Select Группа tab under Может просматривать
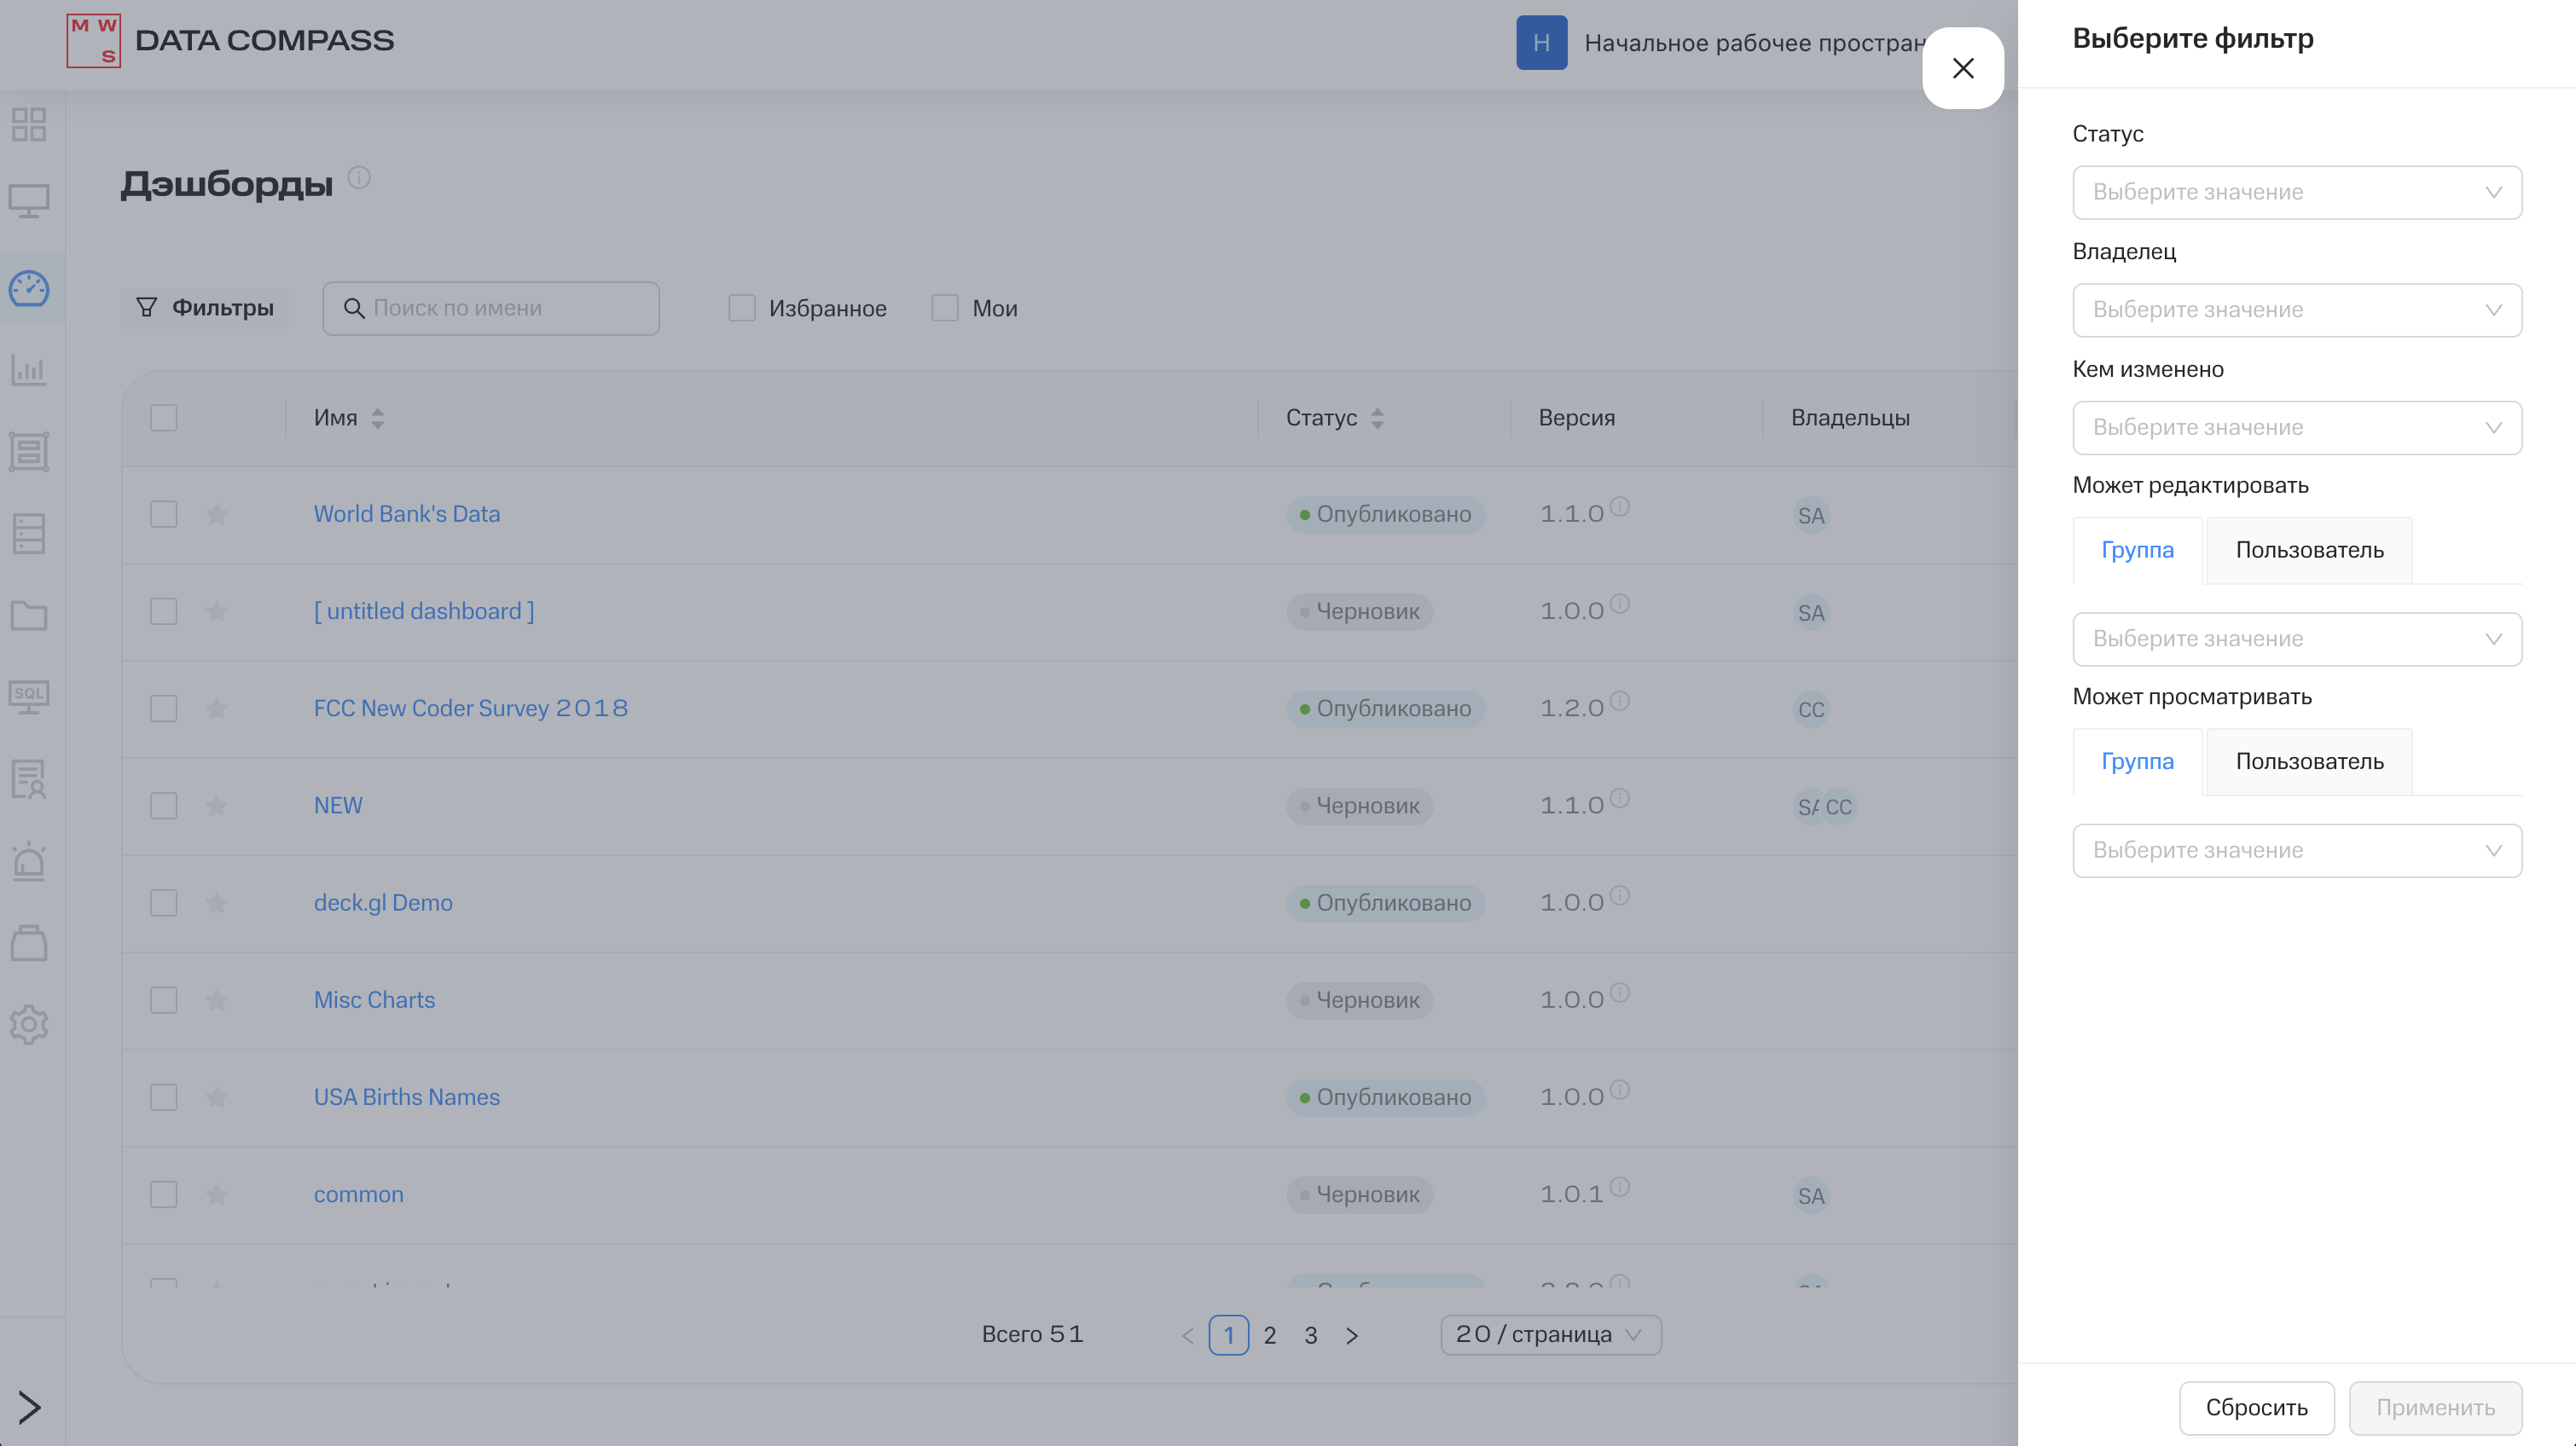 [x=2137, y=761]
